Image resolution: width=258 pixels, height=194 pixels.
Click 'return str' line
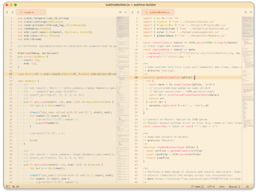click(157, 99)
